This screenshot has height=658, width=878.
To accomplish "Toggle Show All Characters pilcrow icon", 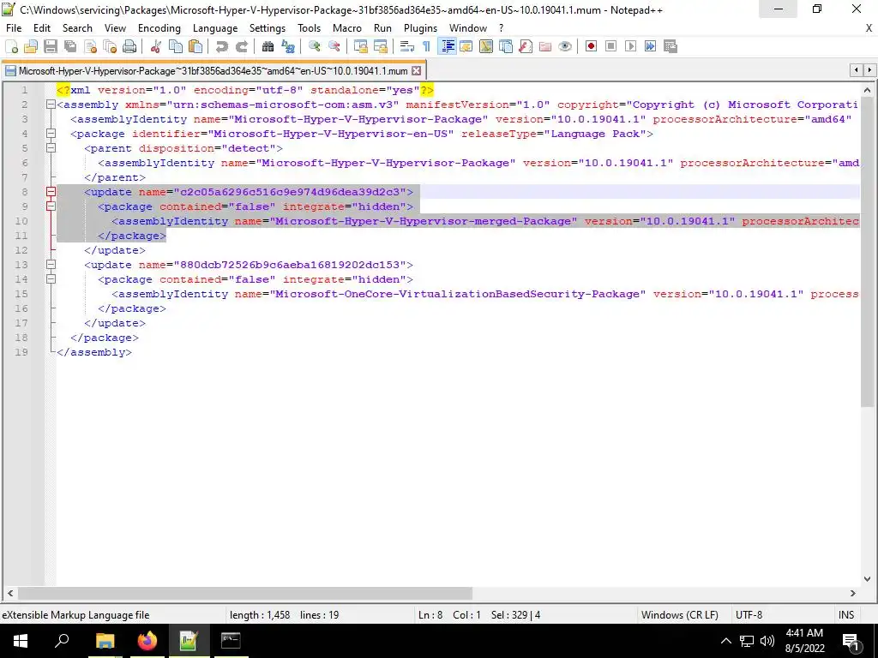I will pyautogui.click(x=427, y=46).
